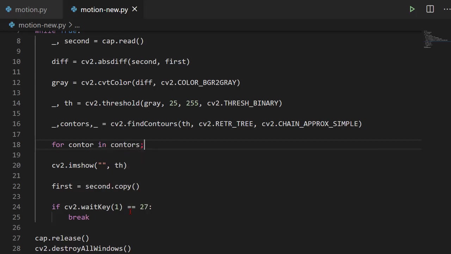Click the breadcrumb chevron separator
This screenshot has width=451, height=254.
(70, 25)
